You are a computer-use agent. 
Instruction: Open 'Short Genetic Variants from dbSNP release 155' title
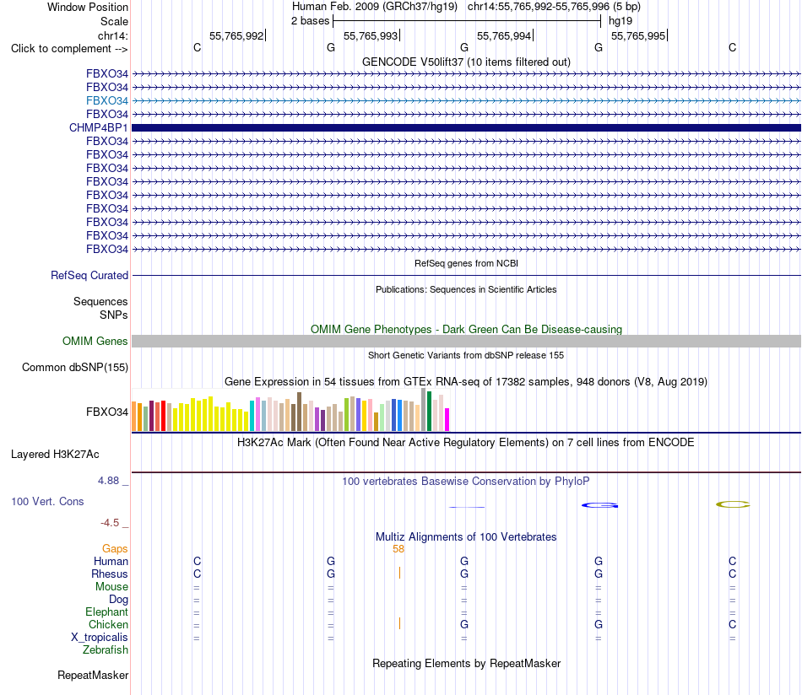(x=466, y=355)
